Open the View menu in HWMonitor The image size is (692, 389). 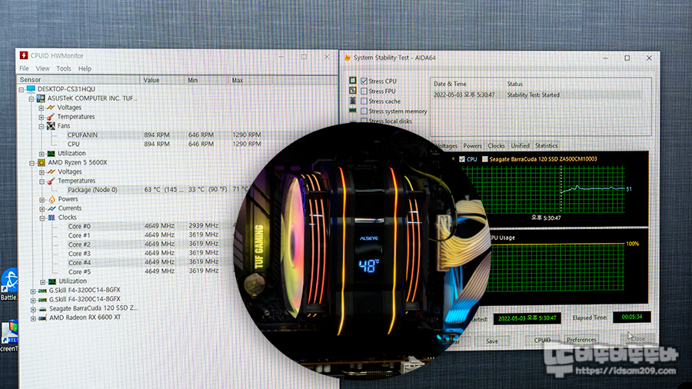[x=42, y=68]
